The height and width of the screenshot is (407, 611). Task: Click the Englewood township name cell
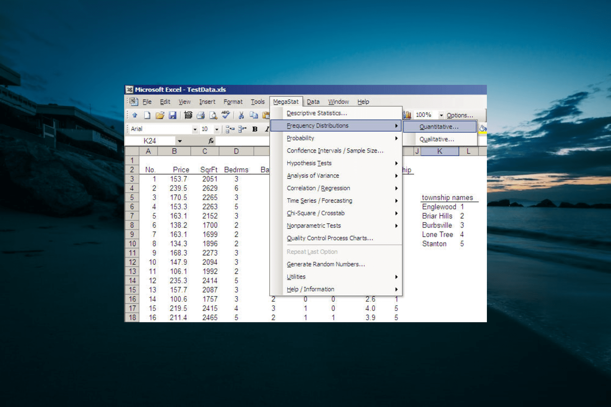[x=439, y=207]
